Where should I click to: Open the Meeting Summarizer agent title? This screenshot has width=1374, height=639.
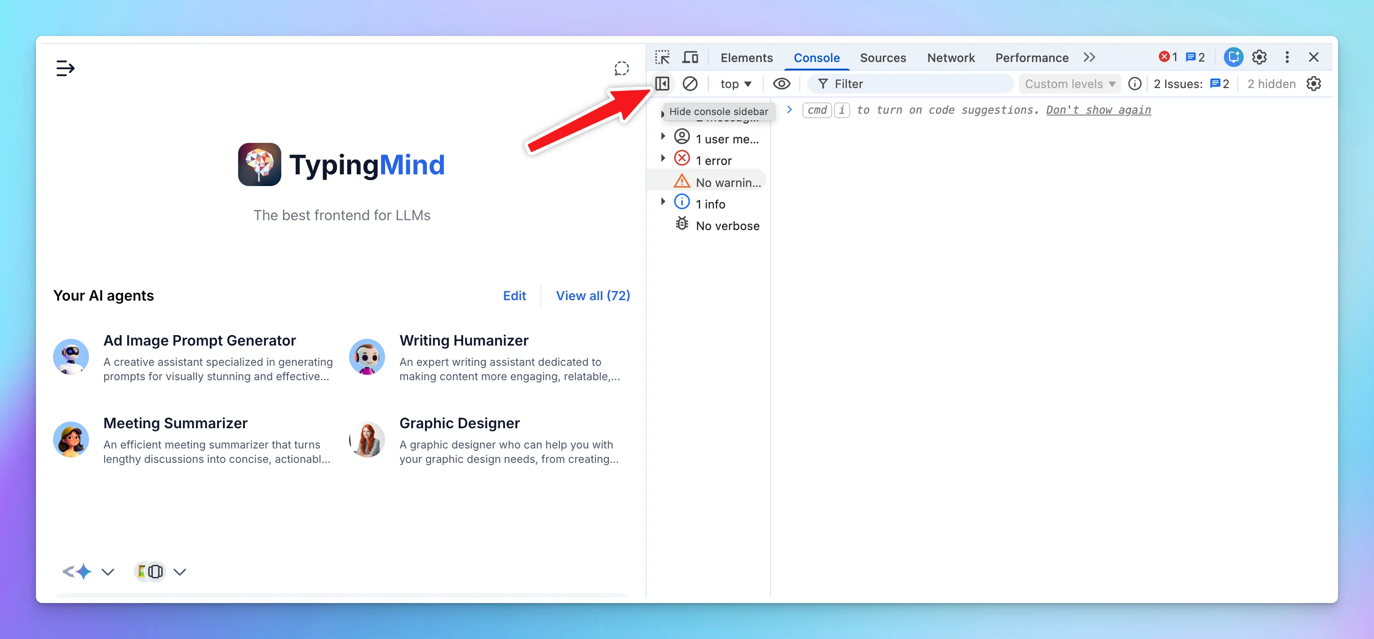175,423
